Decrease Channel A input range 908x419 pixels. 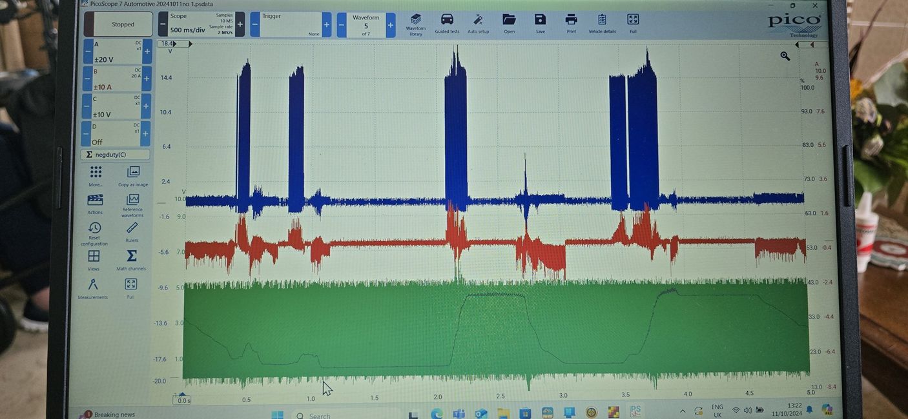(x=87, y=52)
